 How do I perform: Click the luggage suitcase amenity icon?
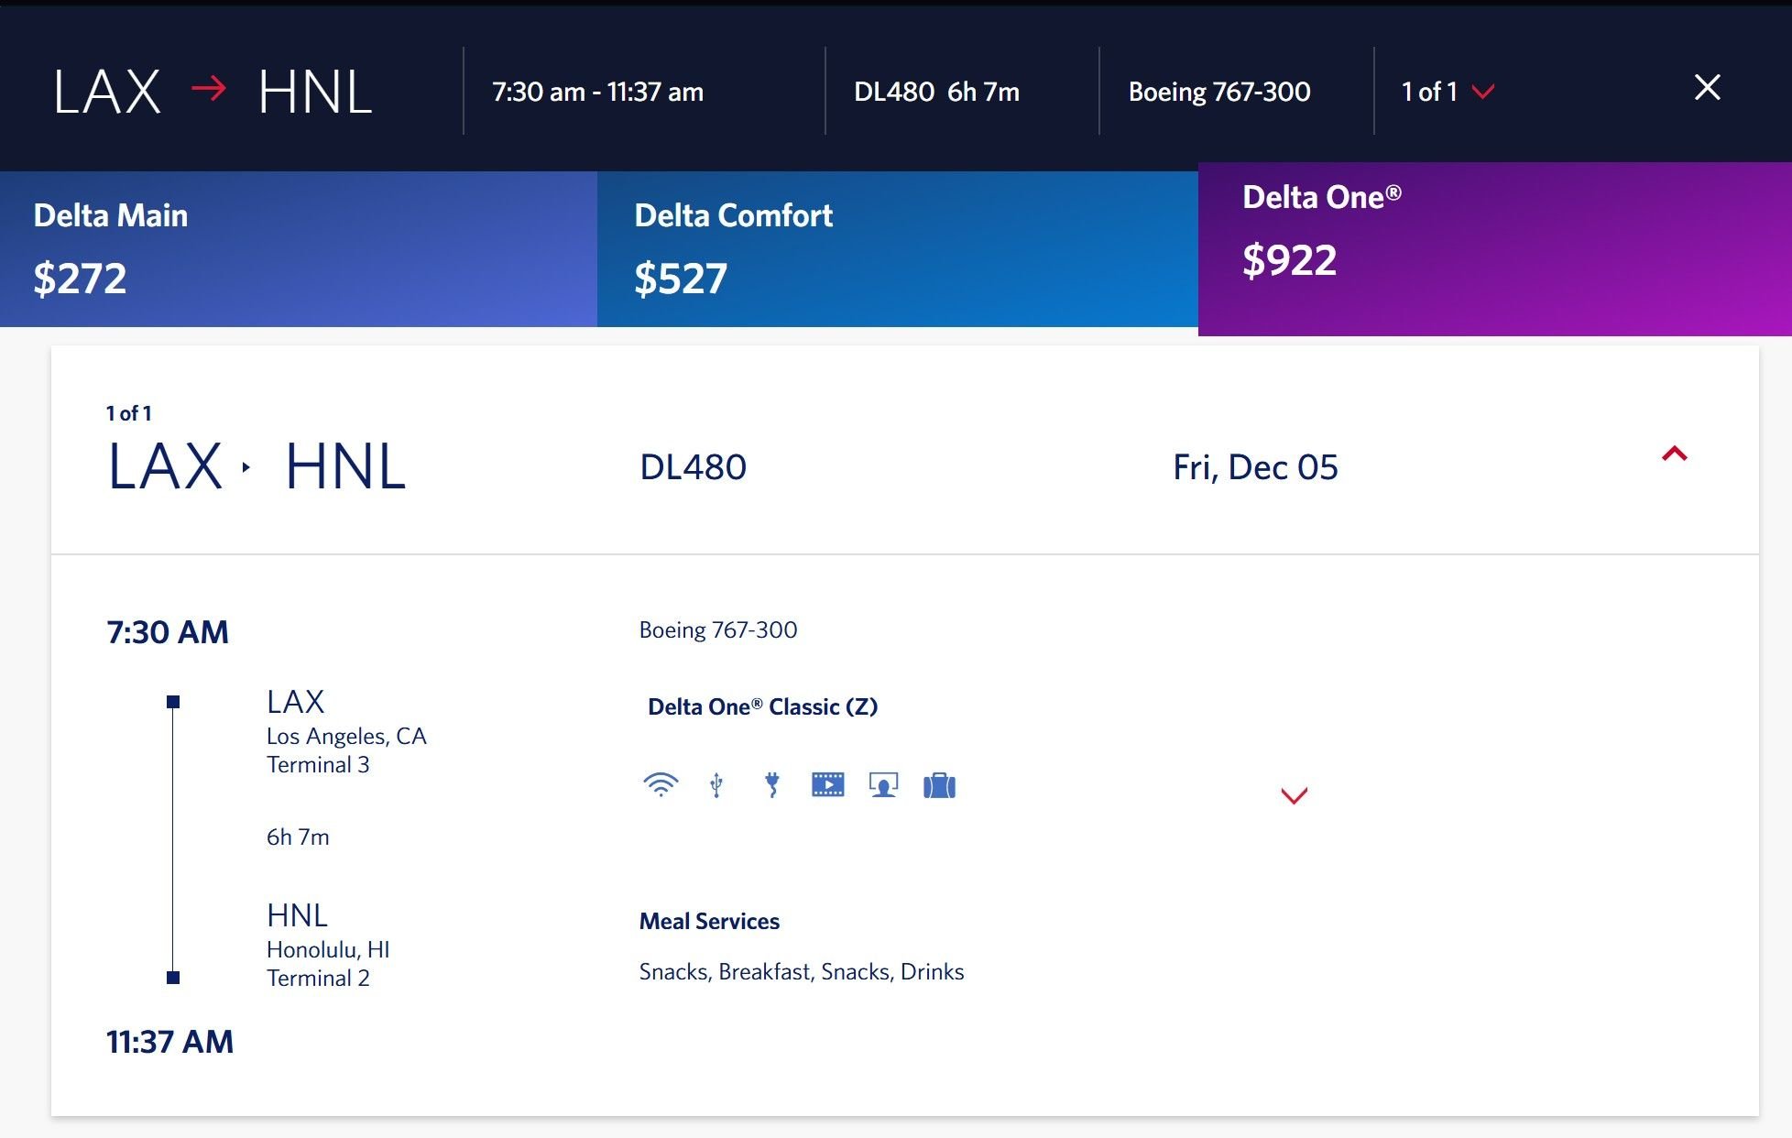tap(939, 786)
